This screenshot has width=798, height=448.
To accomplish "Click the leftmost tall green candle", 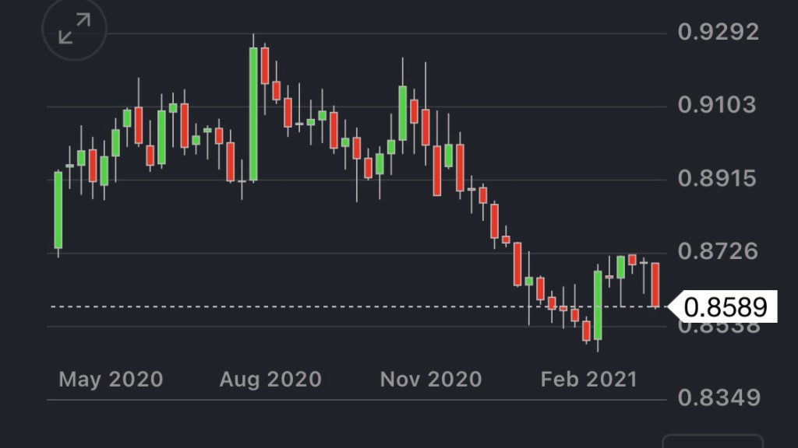I will [x=58, y=210].
